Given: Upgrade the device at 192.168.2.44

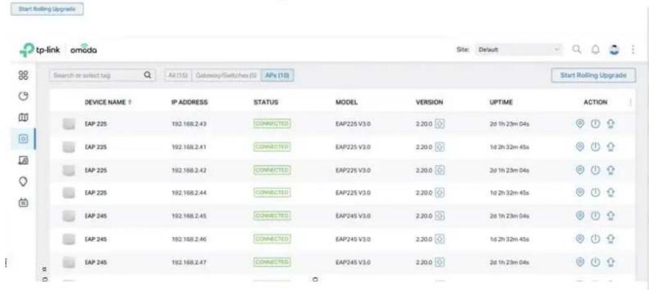Looking at the screenshot, I should point(611,193).
